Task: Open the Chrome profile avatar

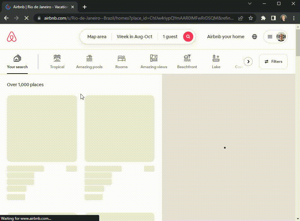Action: tap(284, 18)
